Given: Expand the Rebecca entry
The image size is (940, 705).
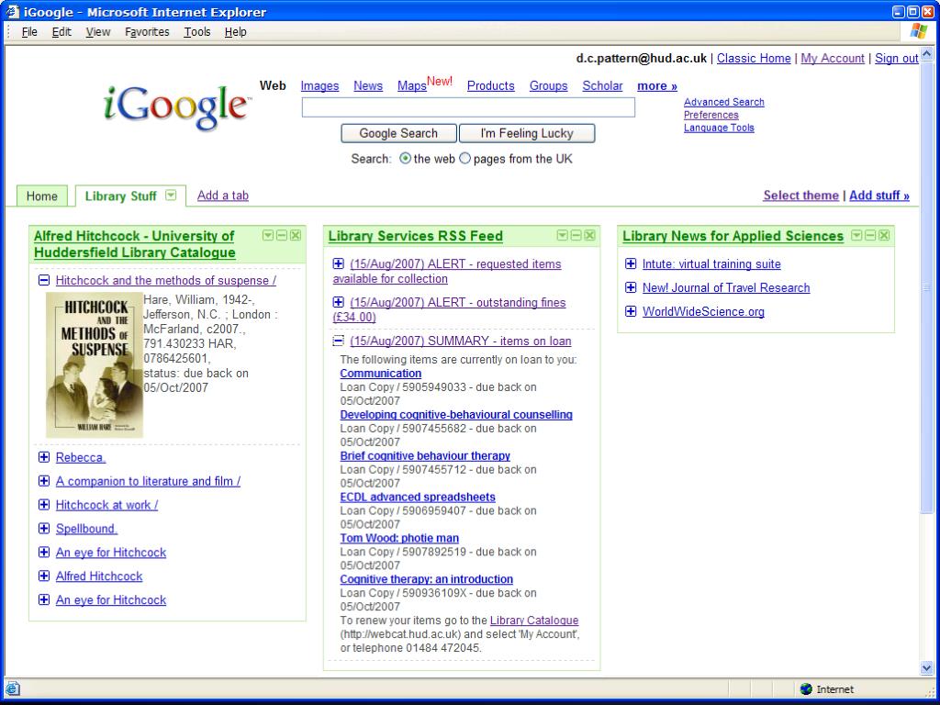Looking at the screenshot, I should [x=44, y=457].
